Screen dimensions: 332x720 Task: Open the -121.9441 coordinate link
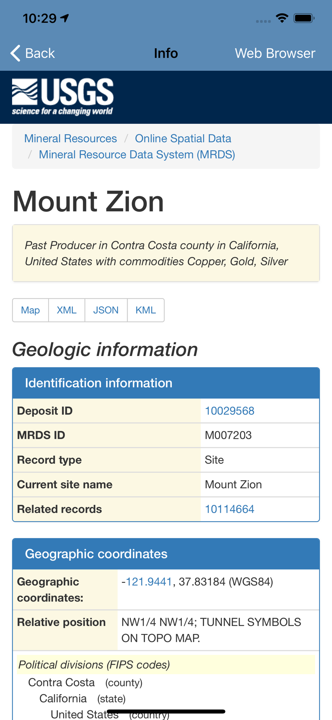(149, 582)
